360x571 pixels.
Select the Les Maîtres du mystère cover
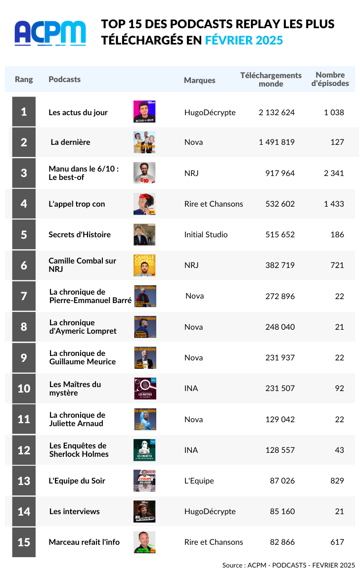pos(145,389)
